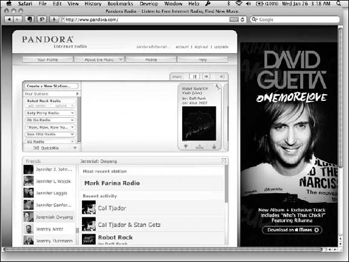349x262 pixels.
Task: Click the Create a New Station button
Action: point(51,86)
